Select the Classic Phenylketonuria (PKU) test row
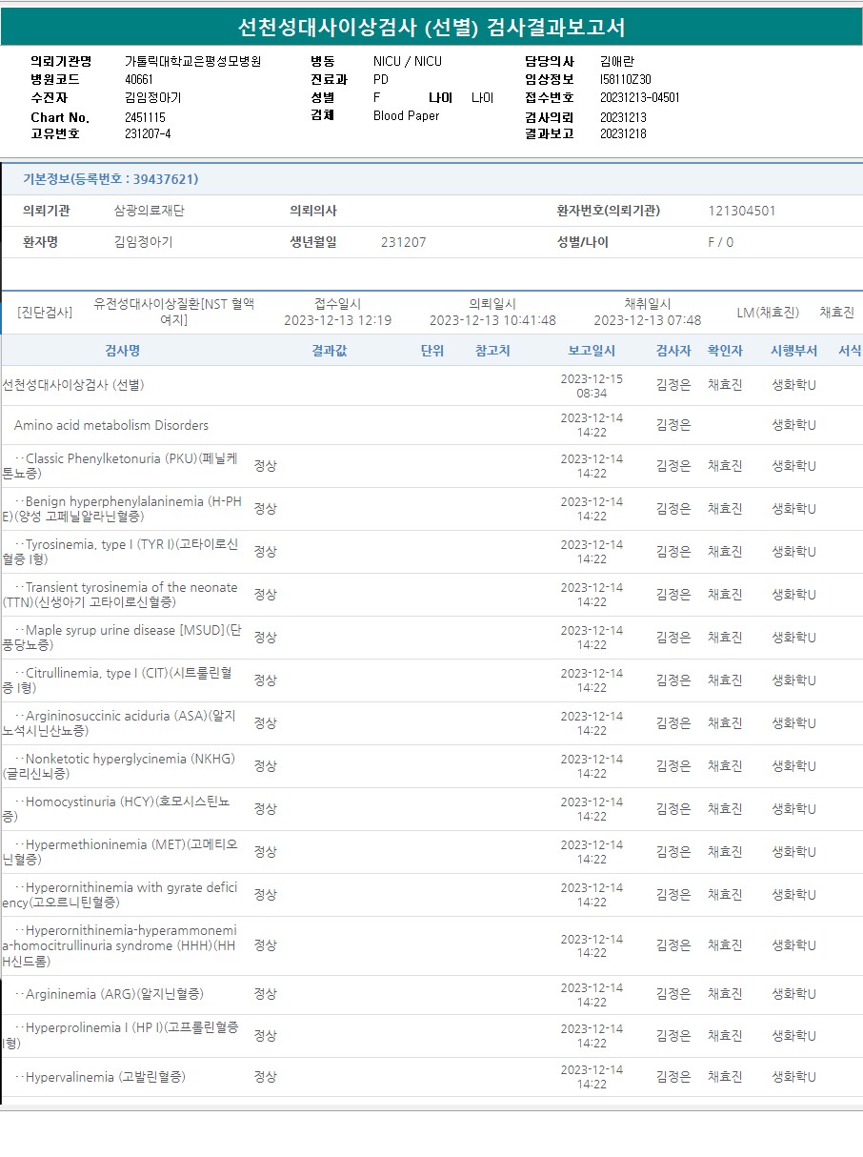The width and height of the screenshot is (863, 1157). pyautogui.click(x=120, y=466)
